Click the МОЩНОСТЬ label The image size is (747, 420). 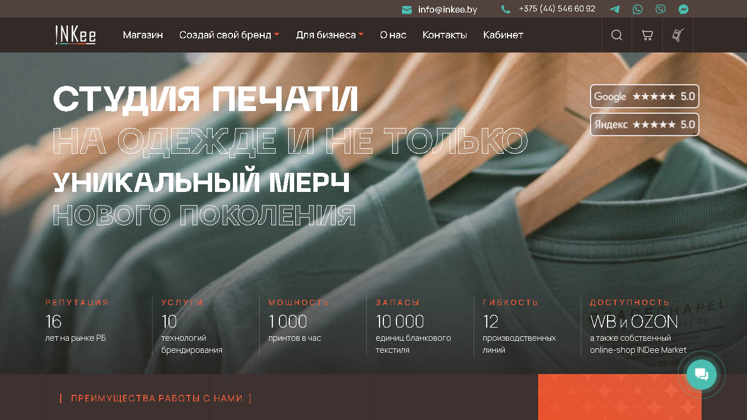(299, 302)
